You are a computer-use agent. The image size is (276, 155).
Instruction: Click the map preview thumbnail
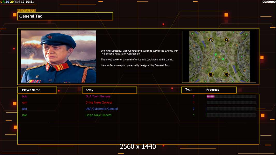tap(219, 57)
